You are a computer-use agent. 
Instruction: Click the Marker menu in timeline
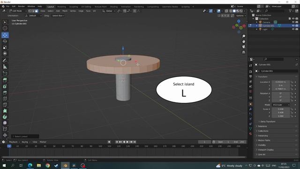[43, 142]
